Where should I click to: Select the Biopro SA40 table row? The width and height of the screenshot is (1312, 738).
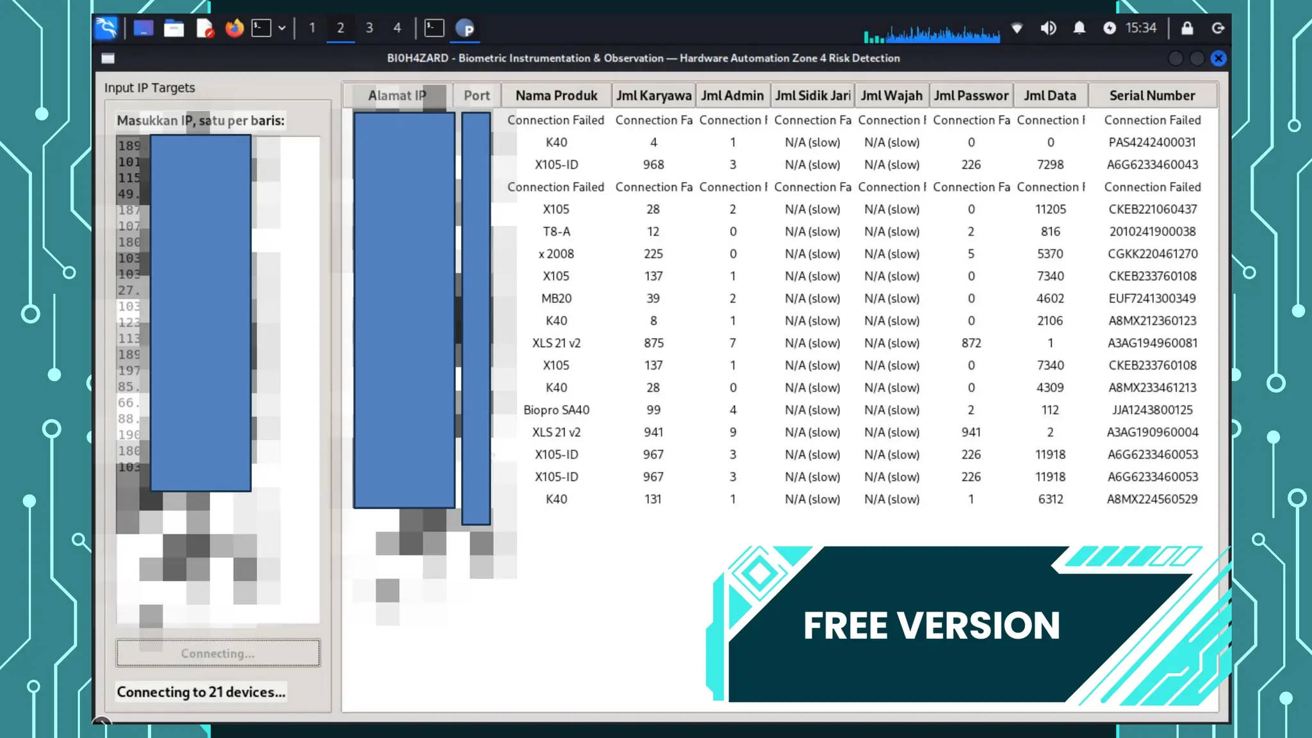pyautogui.click(x=556, y=410)
